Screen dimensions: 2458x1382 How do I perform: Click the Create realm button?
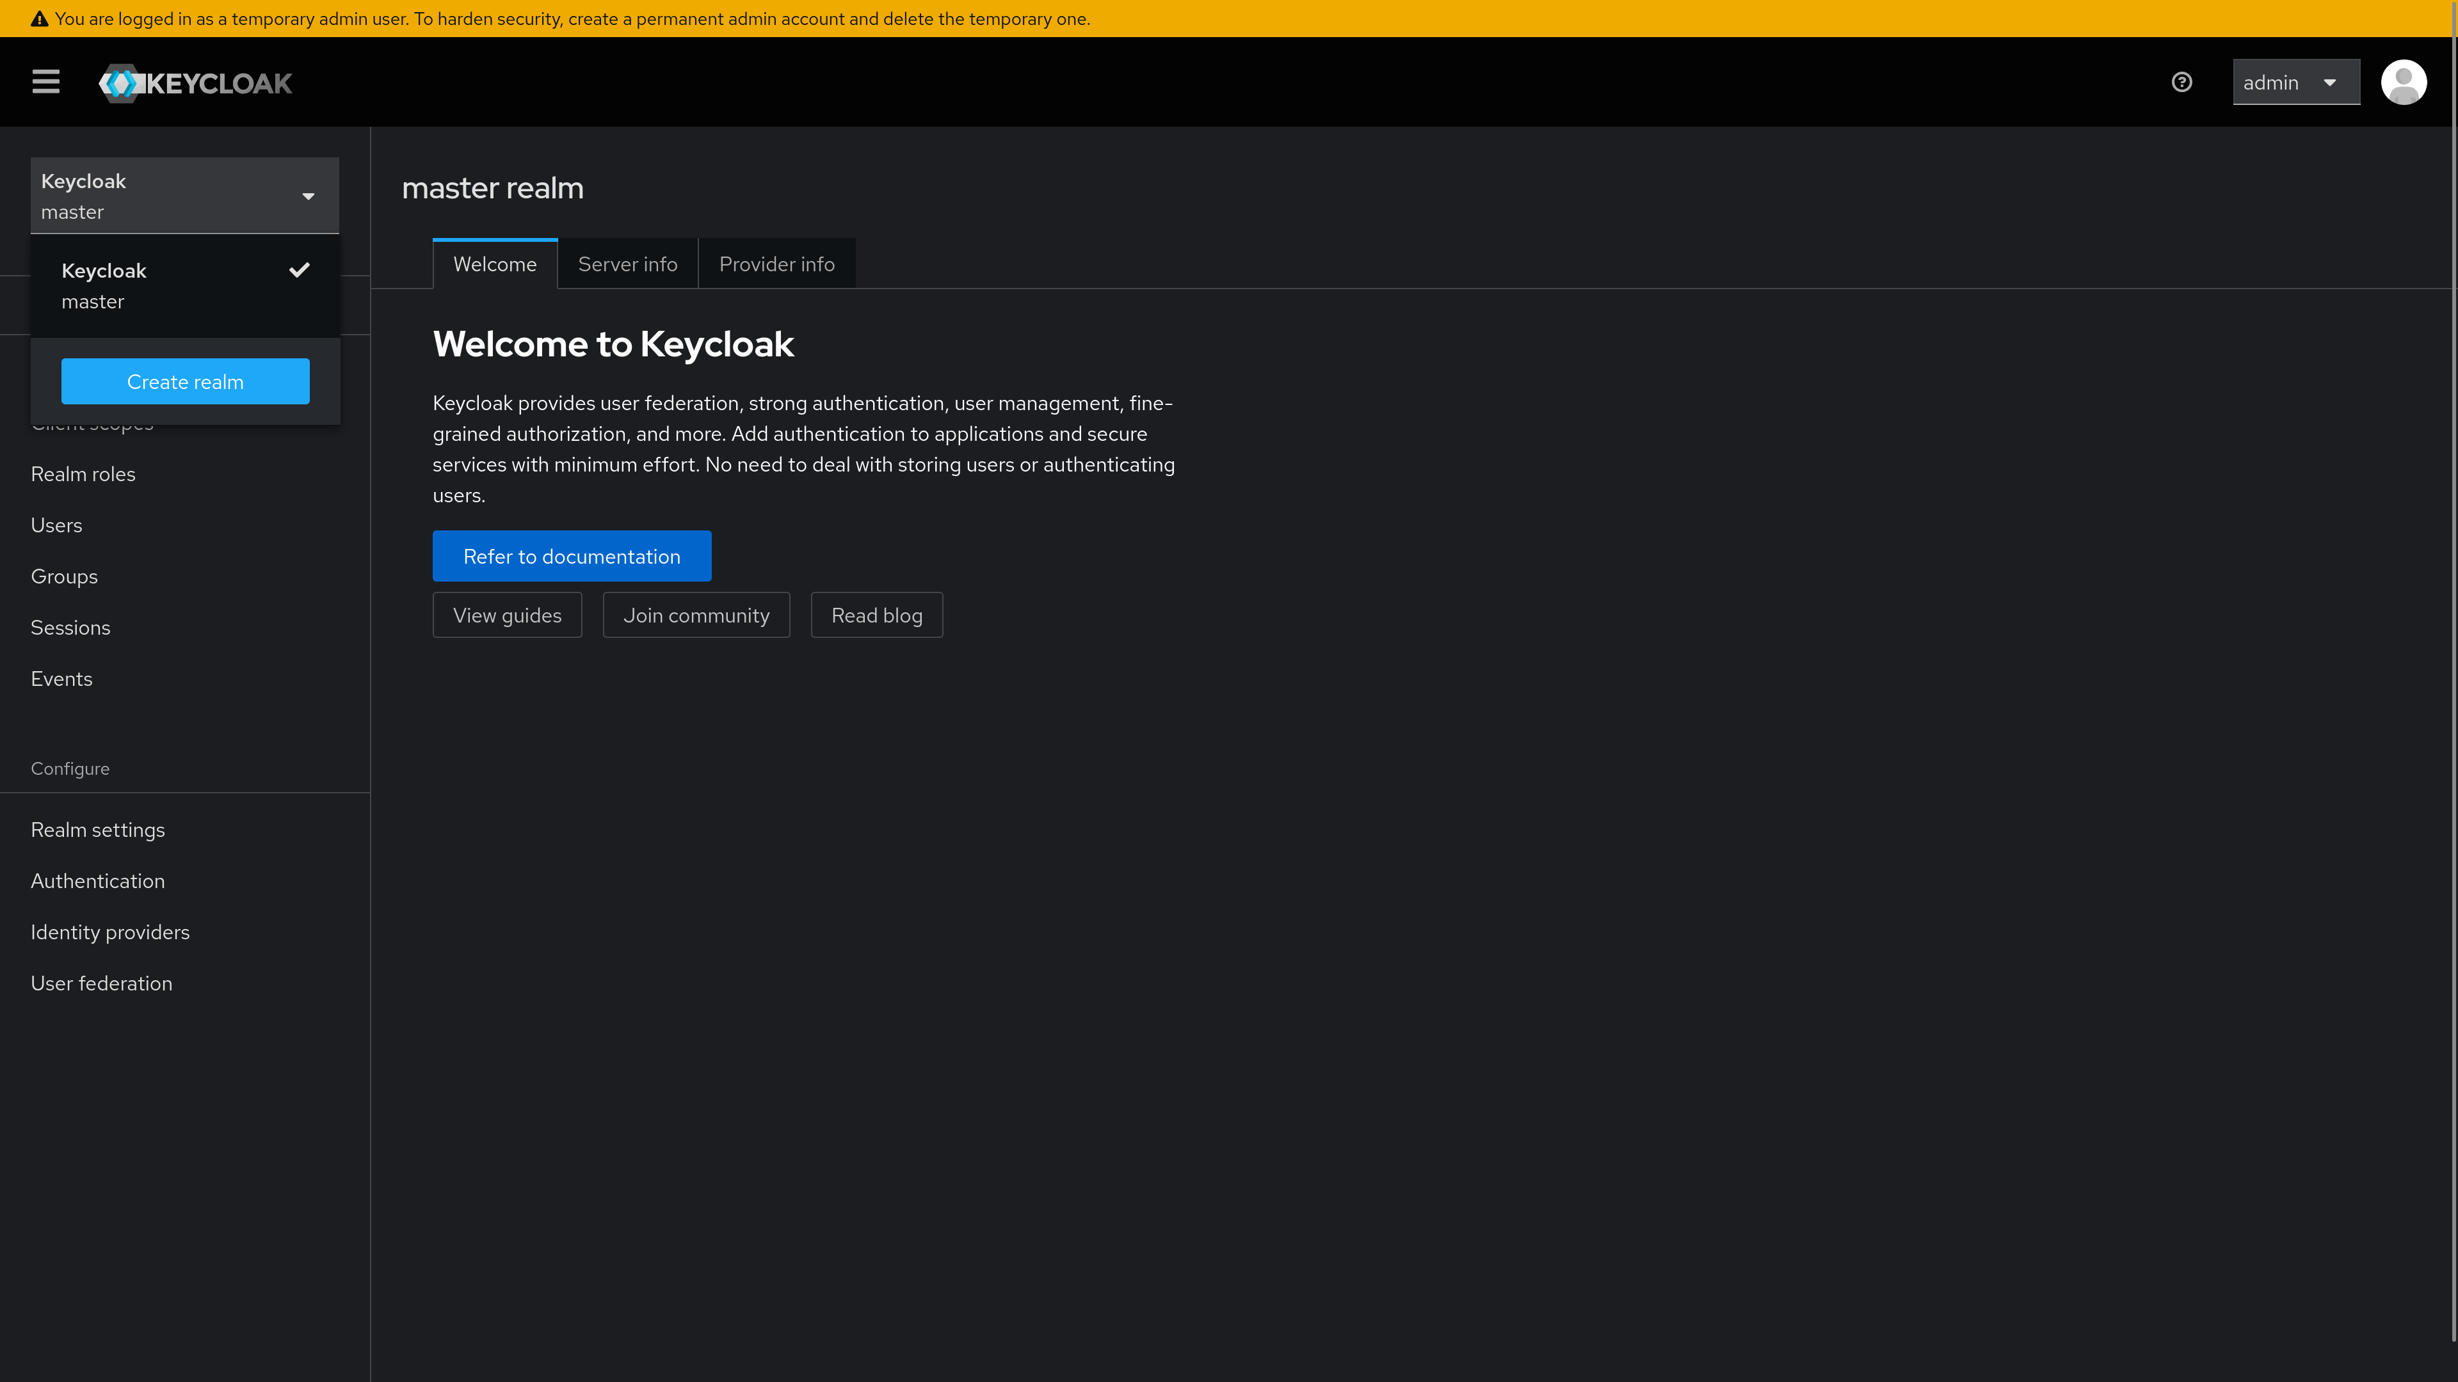pyautogui.click(x=185, y=381)
